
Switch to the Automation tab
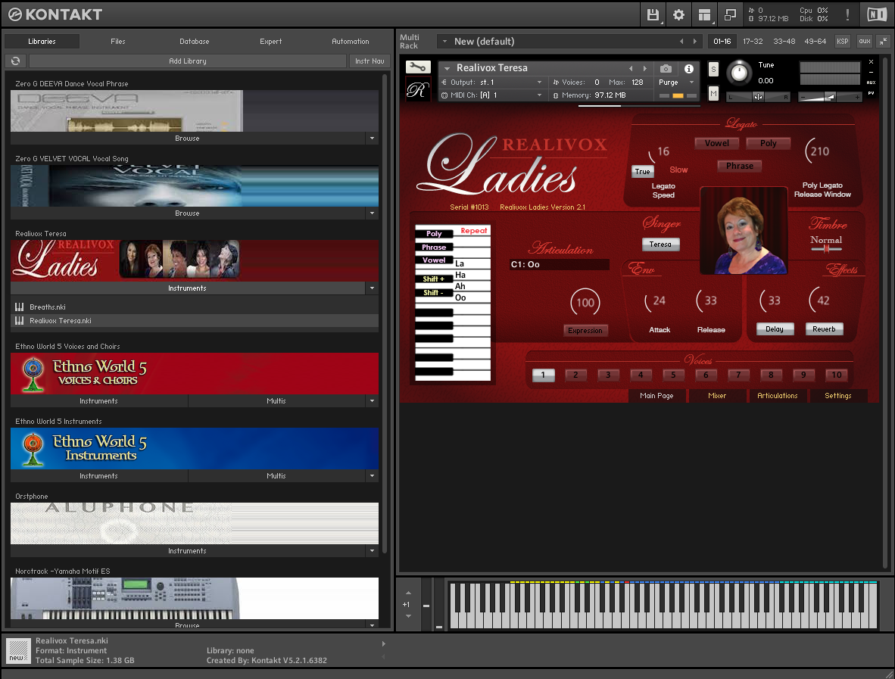(x=351, y=42)
